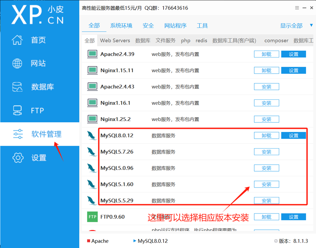Click the database icon beside 数据库
Image resolution: width=316 pixels, height=248 pixels.
tap(17, 87)
